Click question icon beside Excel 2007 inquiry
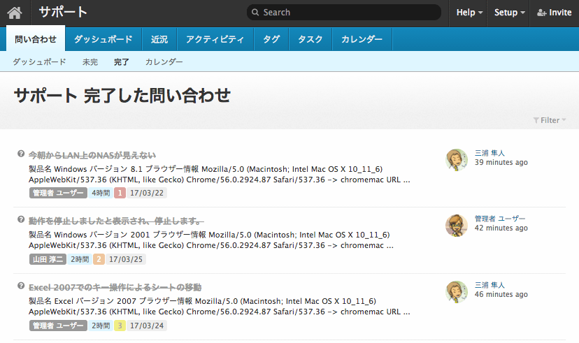This screenshot has height=343, width=579. point(21,286)
